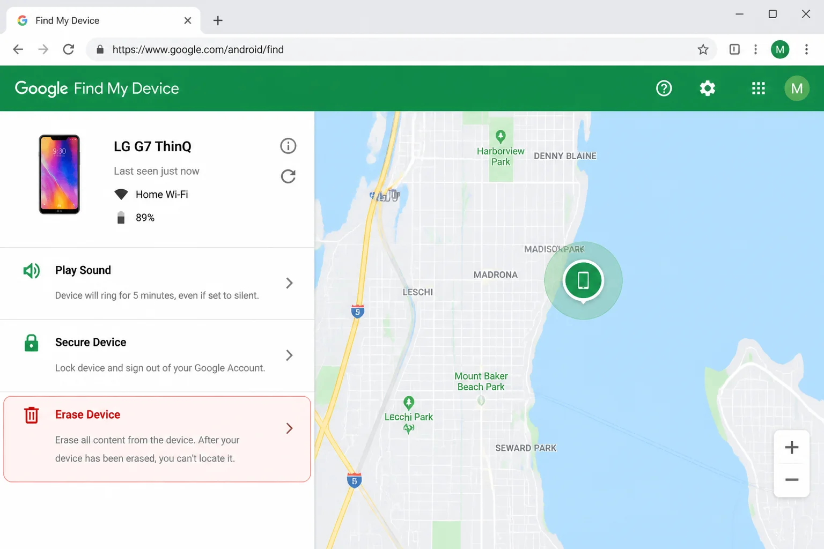View site security lock info
Viewport: 824px width, 549px height.
[x=100, y=49]
